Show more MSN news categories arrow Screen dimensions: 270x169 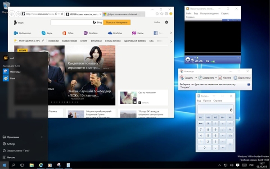[x=171, y=41]
